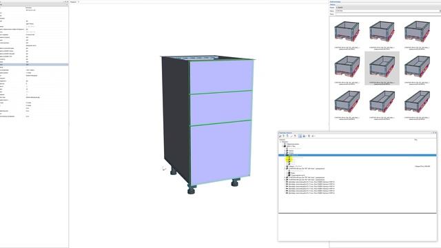Click the open top edge of the cabinet carcass
Image resolution: width=441 pixels, height=248 pixels.
(208, 58)
